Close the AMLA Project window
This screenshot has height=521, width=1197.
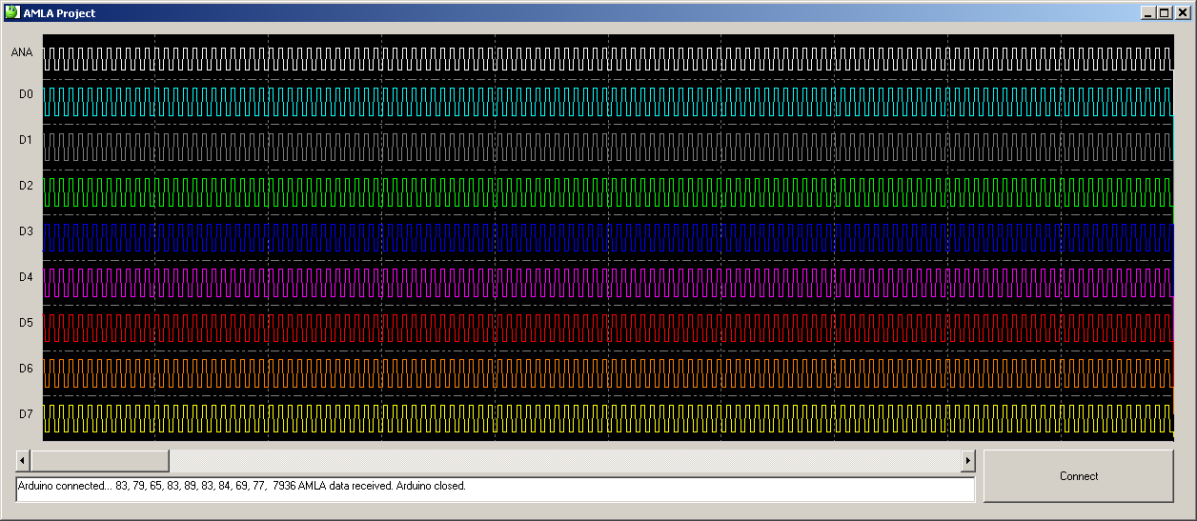(1183, 12)
